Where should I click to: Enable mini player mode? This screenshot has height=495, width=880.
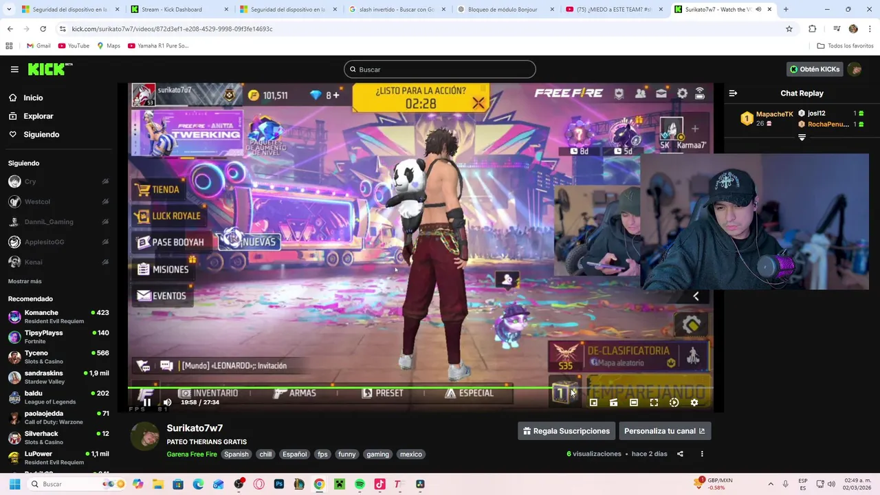click(593, 403)
